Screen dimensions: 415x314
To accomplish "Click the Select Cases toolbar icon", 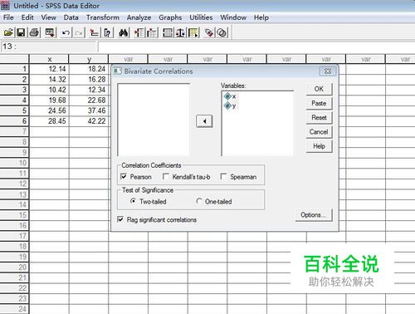I will pyautogui.click(x=193, y=33).
